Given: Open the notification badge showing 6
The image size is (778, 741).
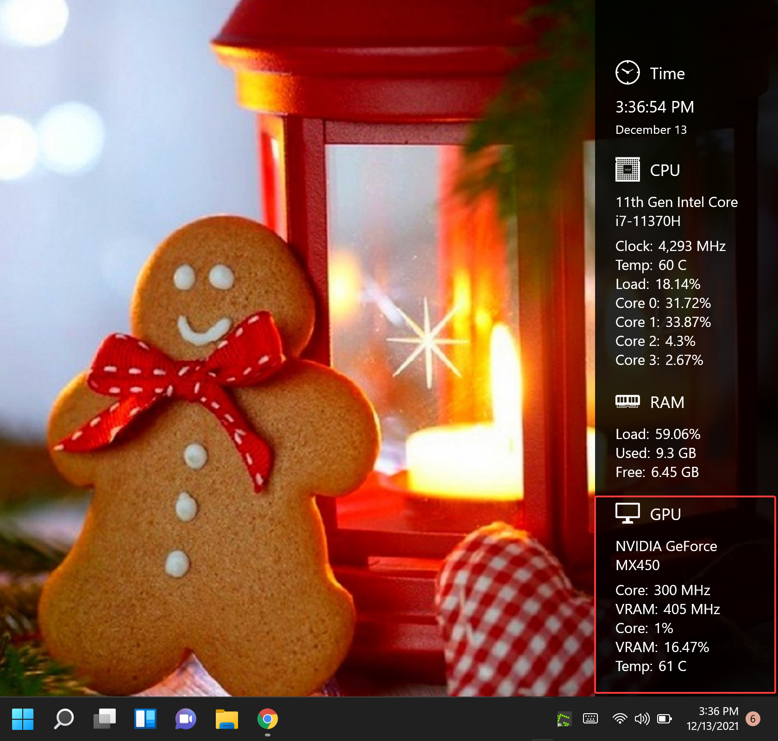Looking at the screenshot, I should pos(753,719).
